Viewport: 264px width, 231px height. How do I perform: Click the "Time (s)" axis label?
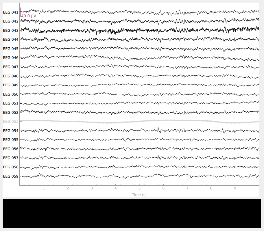pyautogui.click(x=139, y=195)
